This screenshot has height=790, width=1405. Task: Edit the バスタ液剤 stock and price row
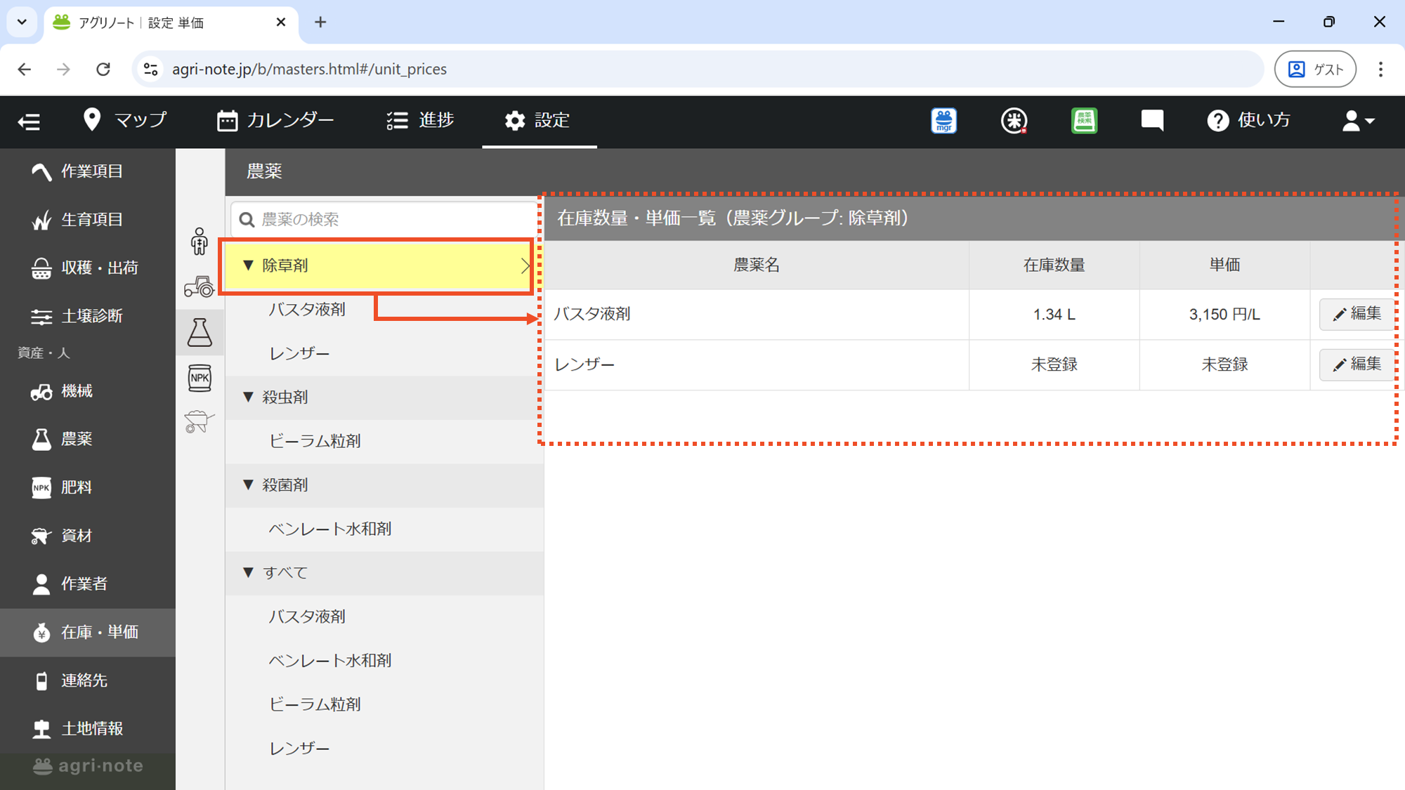coord(1357,314)
